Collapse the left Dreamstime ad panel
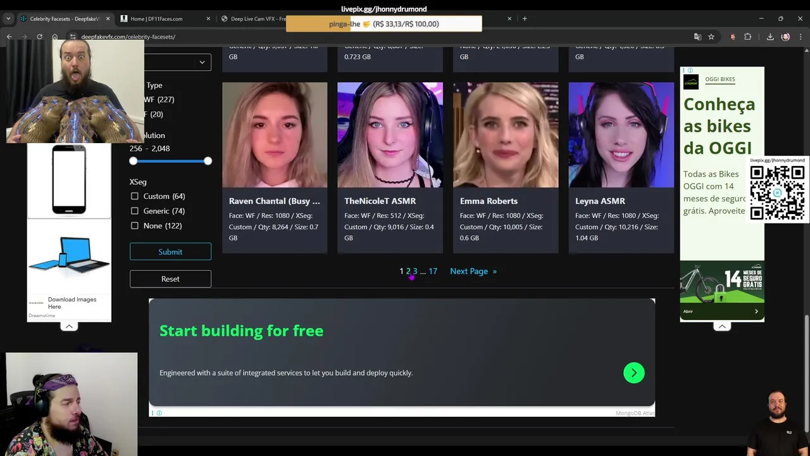 69,326
